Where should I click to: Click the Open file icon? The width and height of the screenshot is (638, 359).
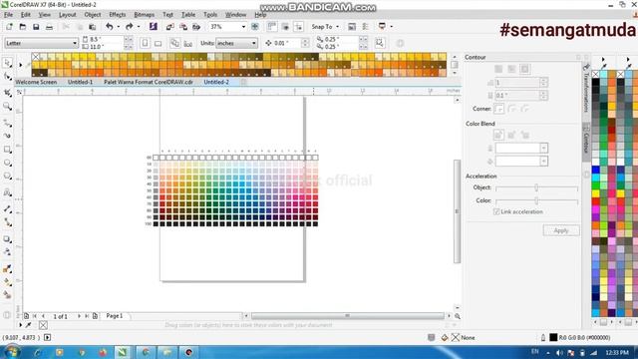[22, 27]
